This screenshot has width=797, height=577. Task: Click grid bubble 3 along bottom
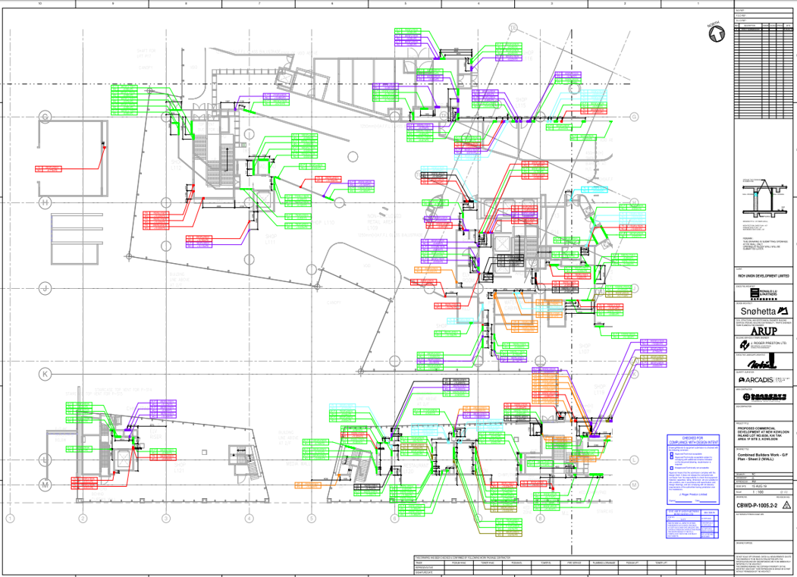[166, 519]
